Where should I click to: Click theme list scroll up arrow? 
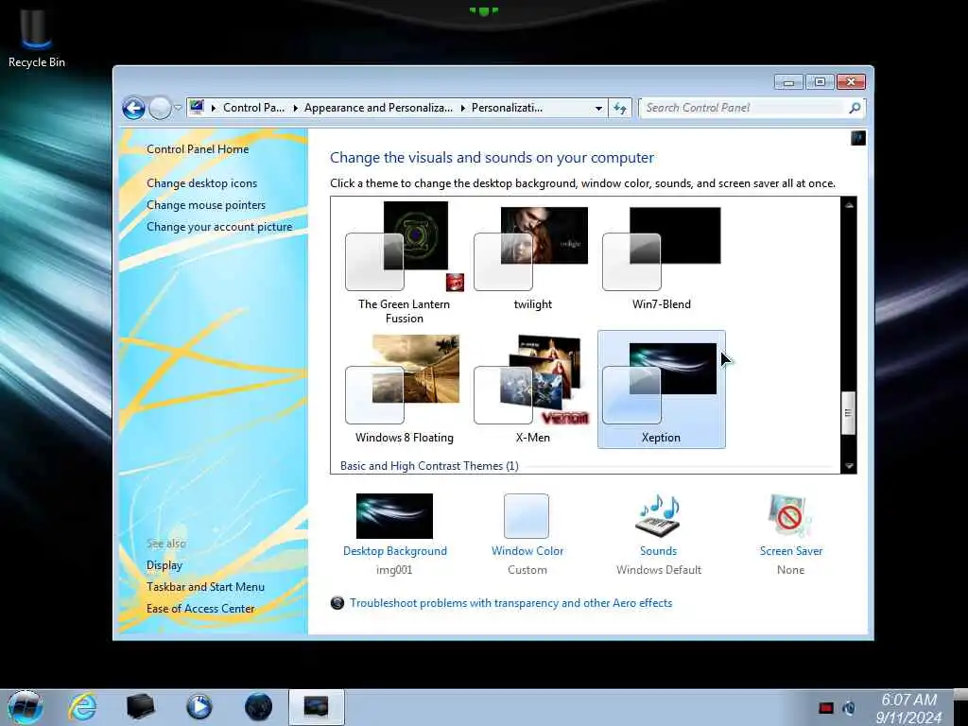(x=849, y=205)
